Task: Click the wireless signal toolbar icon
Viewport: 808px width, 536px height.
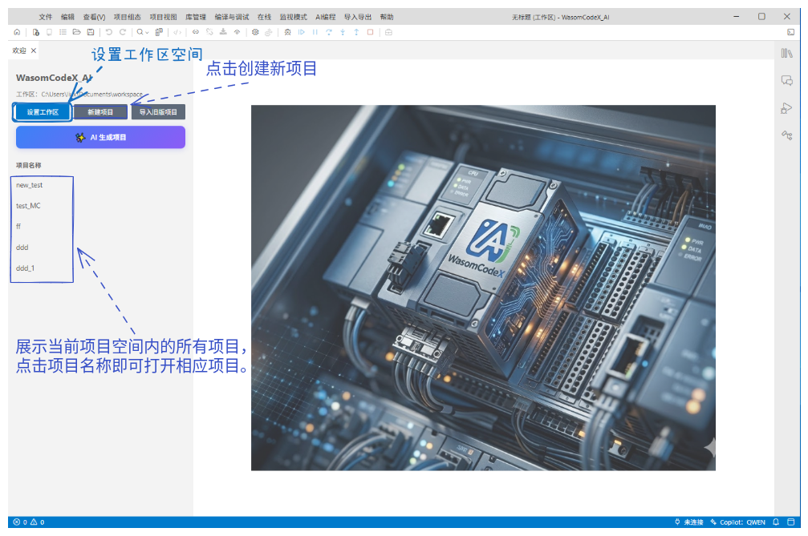Action: pos(237,32)
